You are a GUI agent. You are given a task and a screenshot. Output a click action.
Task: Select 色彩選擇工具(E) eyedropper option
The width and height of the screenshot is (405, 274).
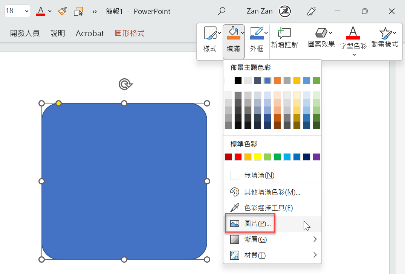(x=272, y=208)
